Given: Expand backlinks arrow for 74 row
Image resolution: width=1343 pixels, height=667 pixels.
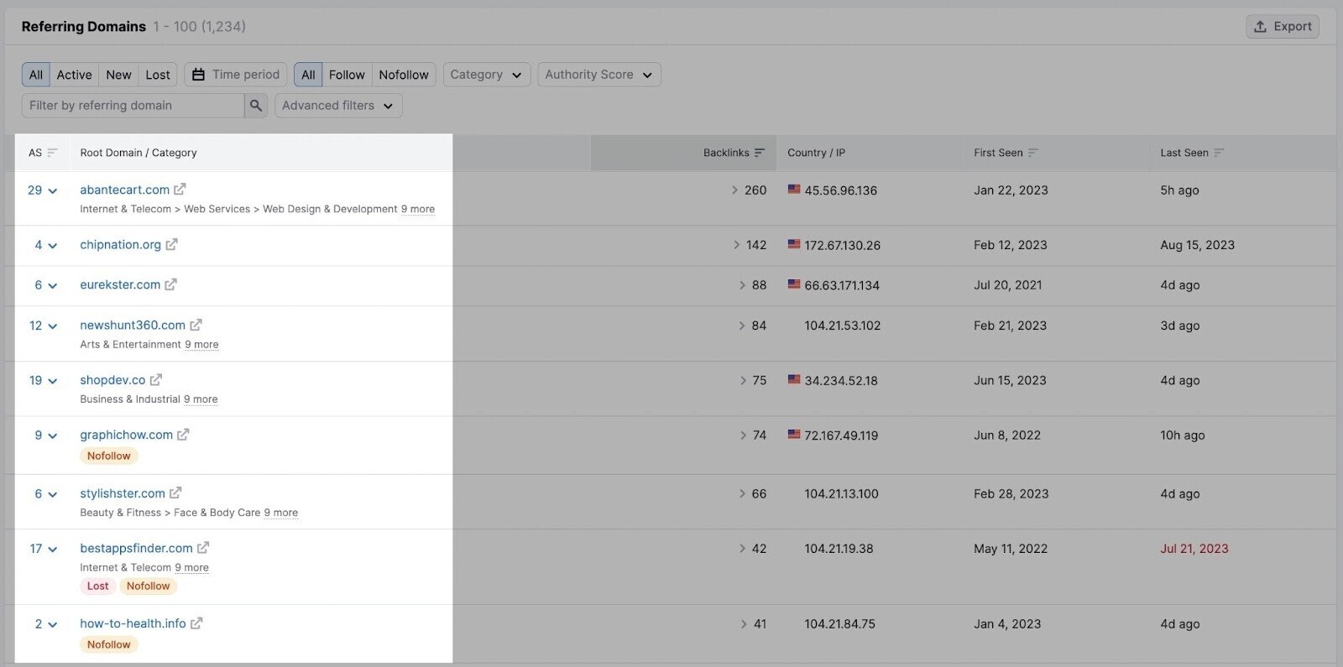Looking at the screenshot, I should 743,435.
